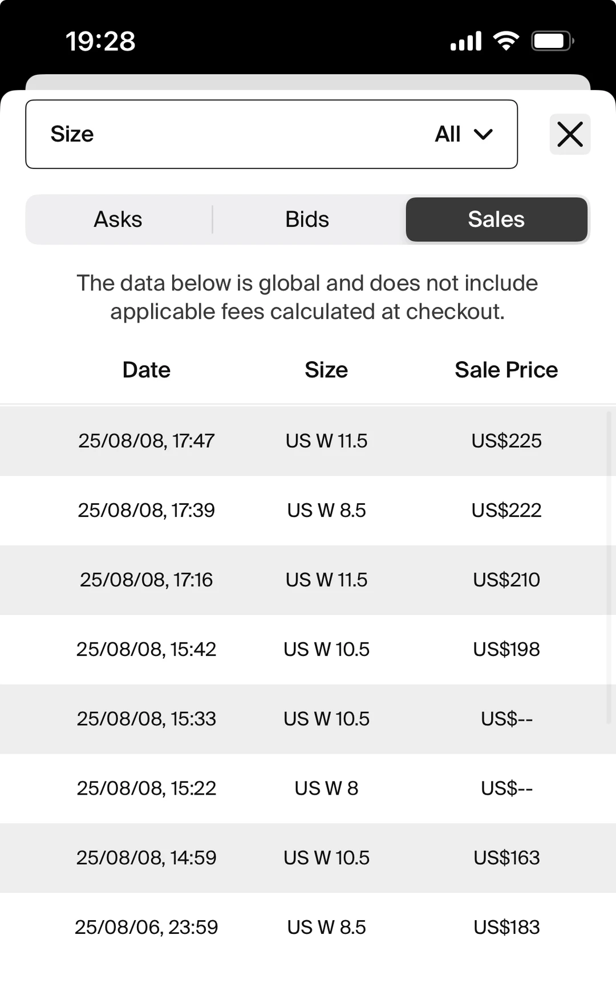
Task: Tap the Wi-Fi status icon
Action: pyautogui.click(x=506, y=41)
